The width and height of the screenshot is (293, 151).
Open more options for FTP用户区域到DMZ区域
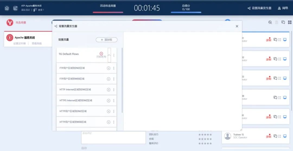(x=114, y=68)
